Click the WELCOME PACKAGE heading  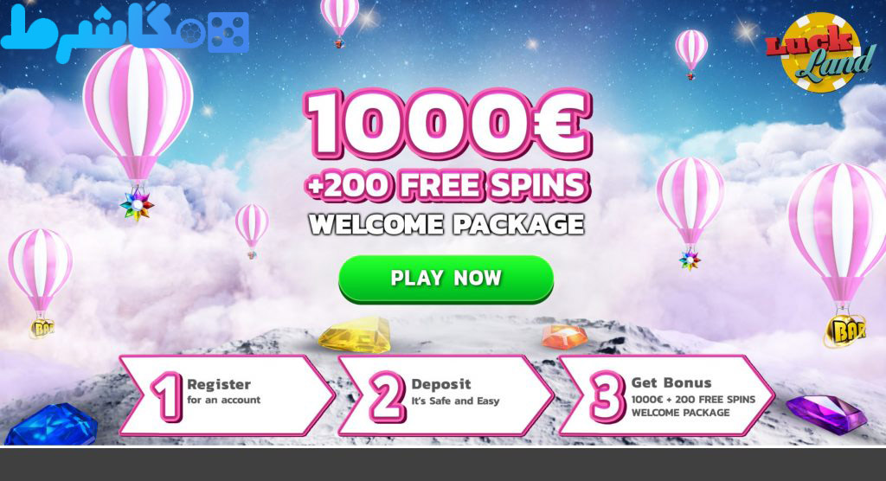click(446, 224)
